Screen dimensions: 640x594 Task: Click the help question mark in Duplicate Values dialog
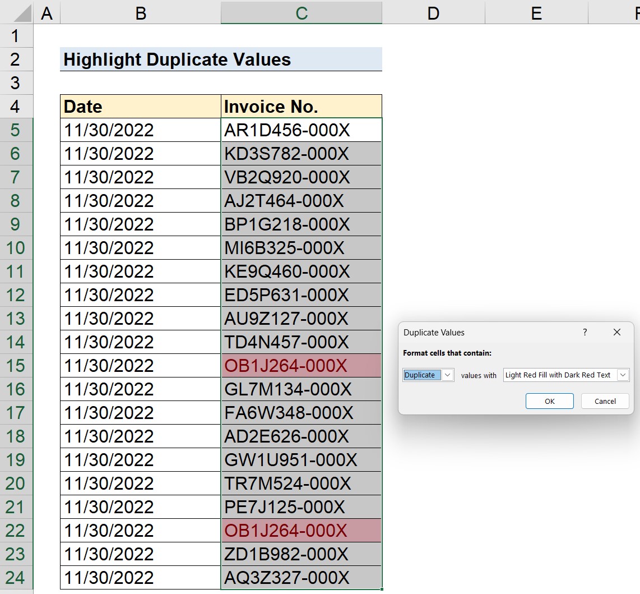coord(585,332)
